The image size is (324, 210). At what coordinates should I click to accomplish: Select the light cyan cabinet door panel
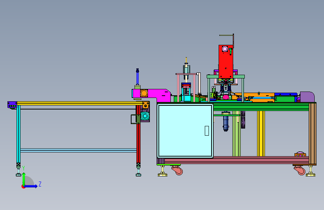(185, 131)
